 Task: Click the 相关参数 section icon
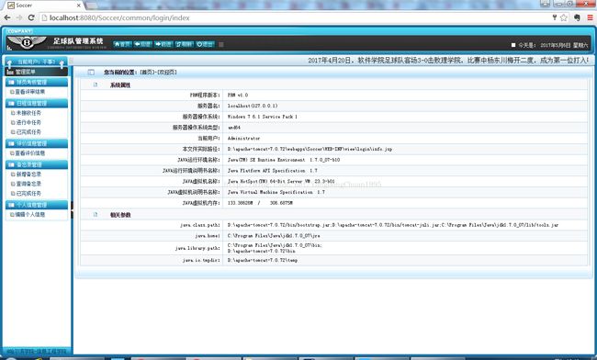[x=96, y=215]
